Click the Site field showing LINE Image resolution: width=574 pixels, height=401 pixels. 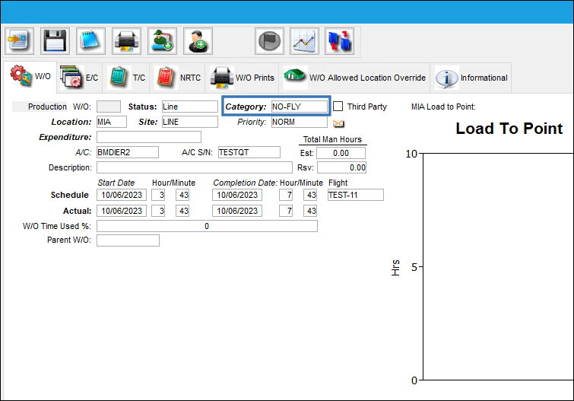coord(190,122)
